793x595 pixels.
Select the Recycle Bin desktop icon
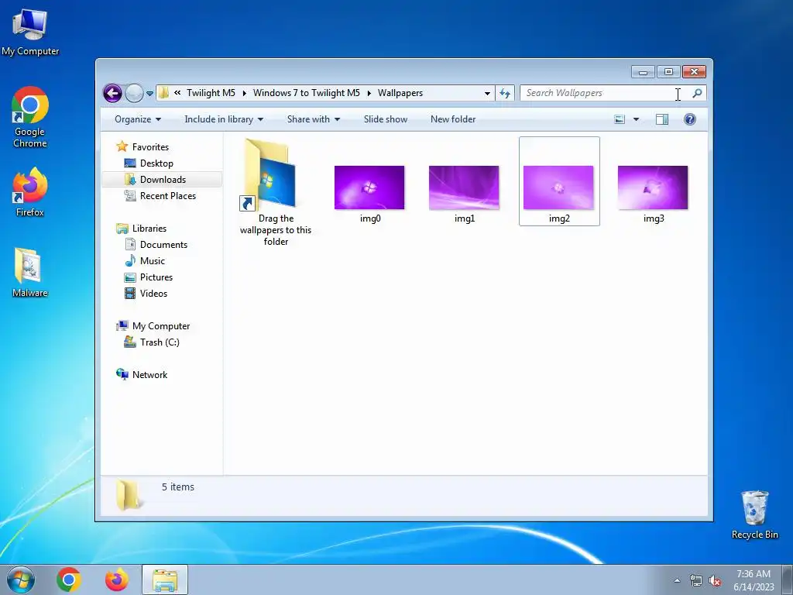point(754,514)
